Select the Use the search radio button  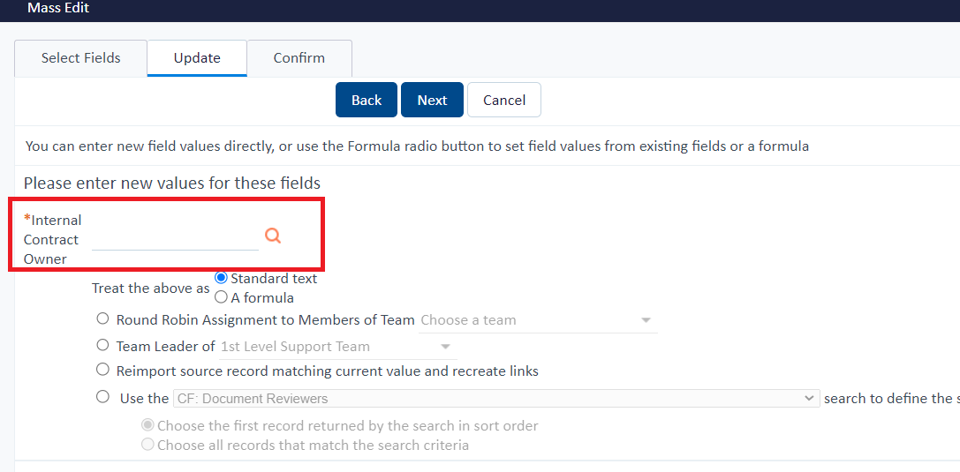point(102,397)
